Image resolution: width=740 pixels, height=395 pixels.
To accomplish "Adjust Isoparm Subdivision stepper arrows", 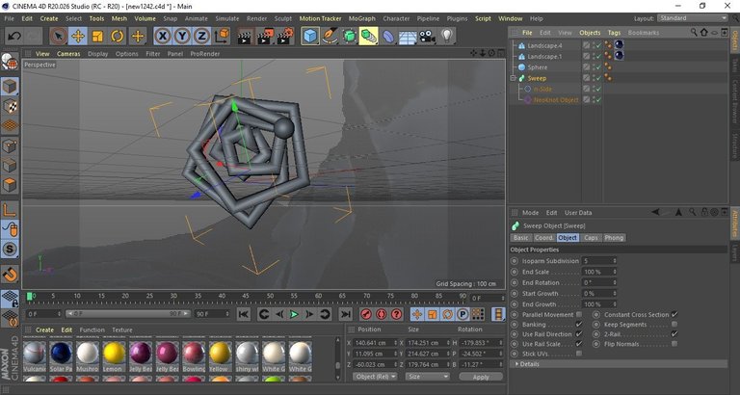I will coord(615,260).
